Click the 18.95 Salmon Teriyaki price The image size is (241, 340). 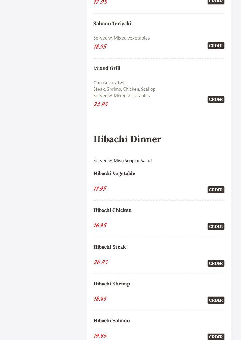(100, 47)
